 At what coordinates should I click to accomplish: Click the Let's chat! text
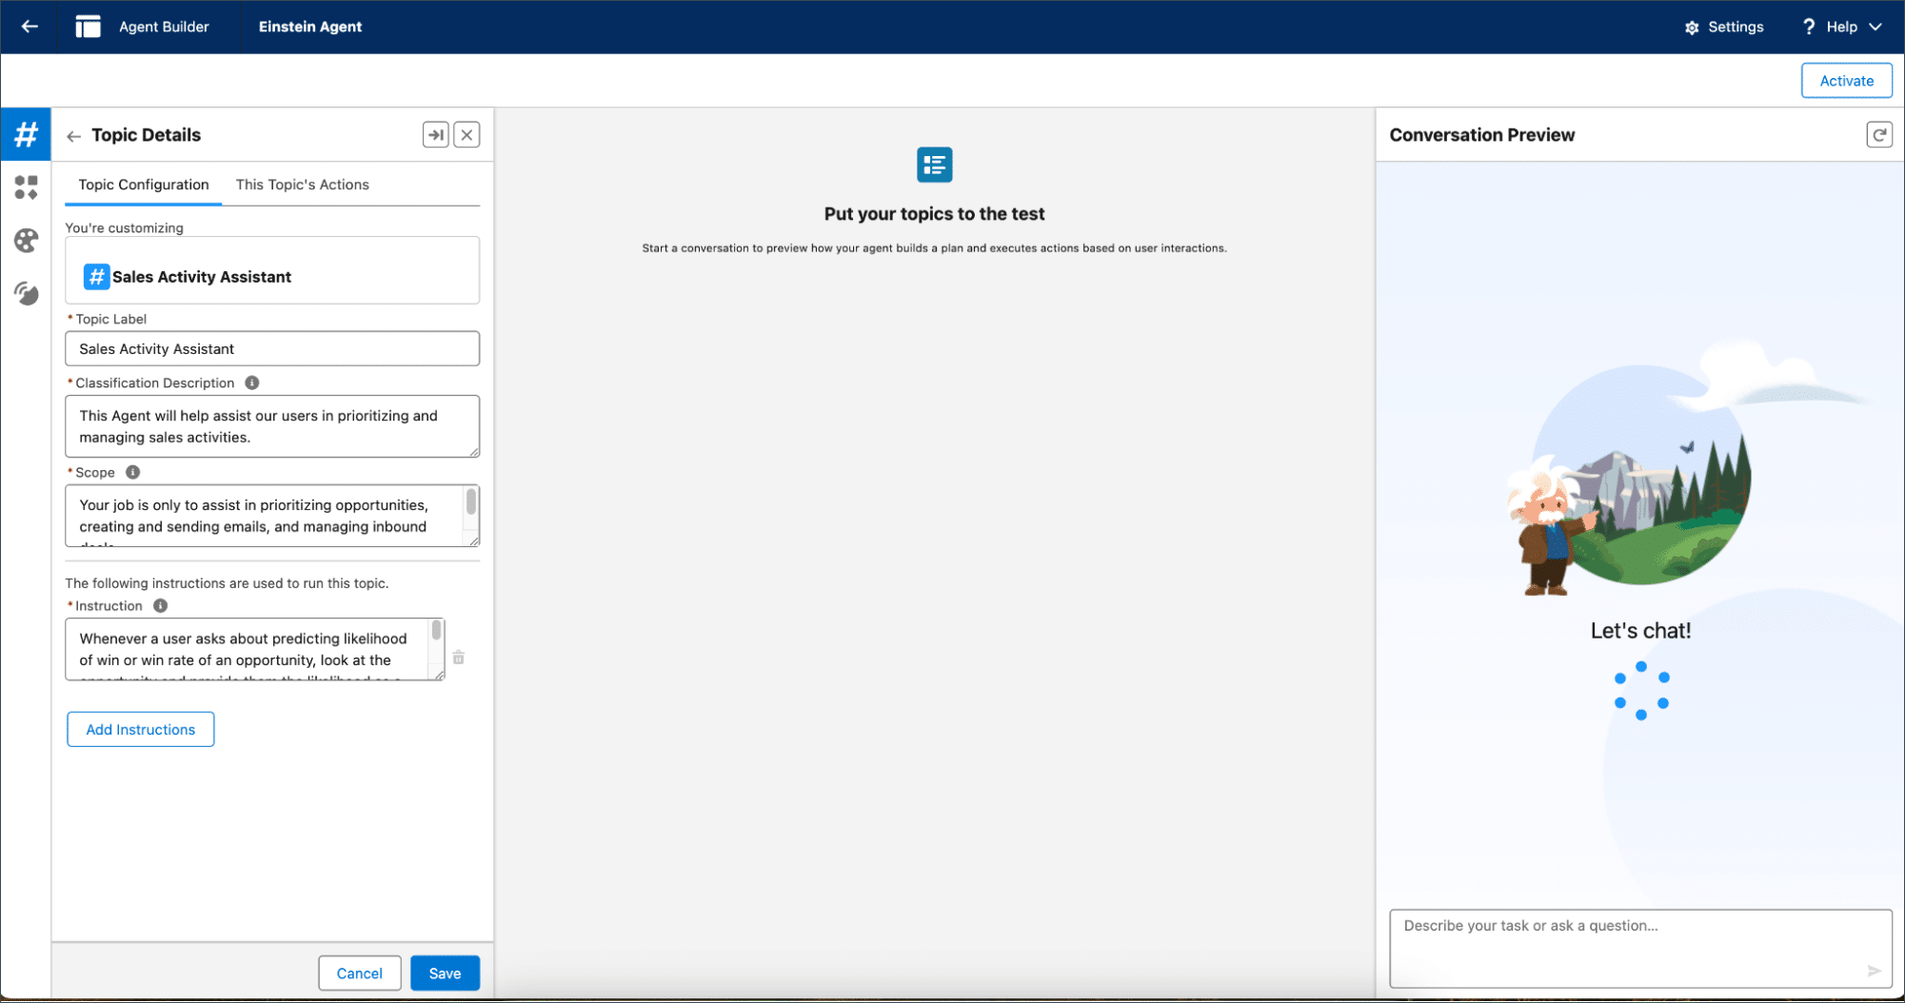[1640, 630]
